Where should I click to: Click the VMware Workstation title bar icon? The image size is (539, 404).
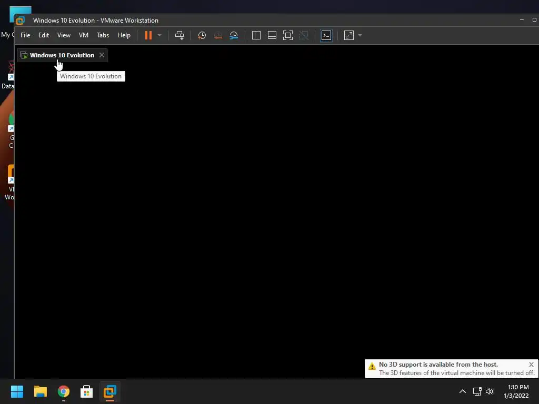pos(21,21)
